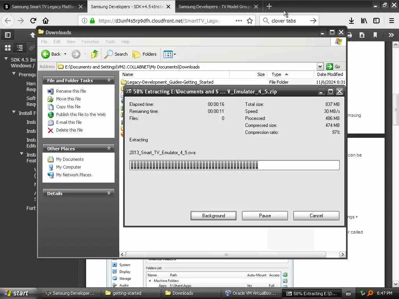
Task: Click the extraction progress bar
Action: pyautogui.click(x=234, y=165)
